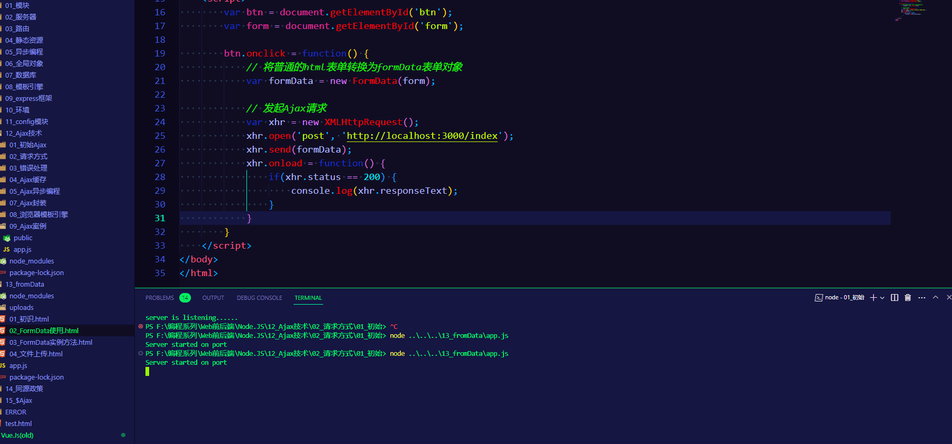Open the 08_浏览器模板引擎 subfolder
Viewport: 952px width, 444px height.
pyautogui.click(x=39, y=214)
